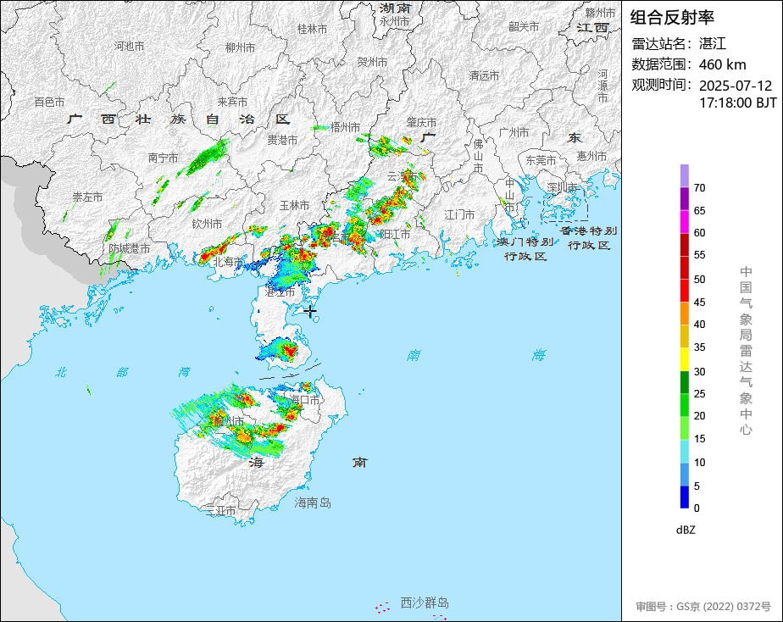
Task: Choose the dark green 25–30 dBZ swatch
Action: pos(684,382)
